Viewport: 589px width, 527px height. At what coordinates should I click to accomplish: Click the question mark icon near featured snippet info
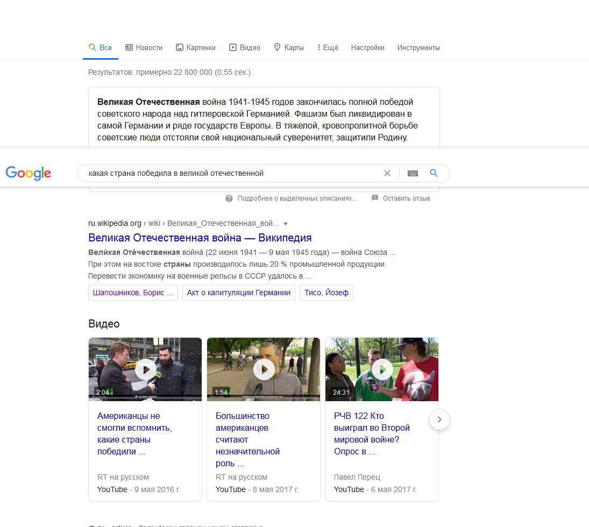(229, 198)
